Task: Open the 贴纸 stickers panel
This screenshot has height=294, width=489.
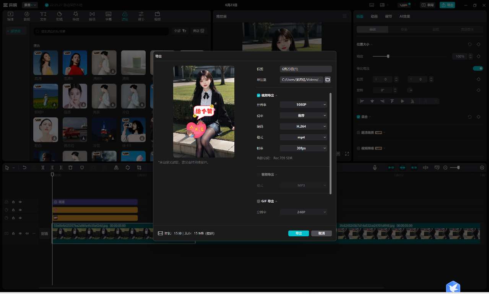Action: coord(60,16)
